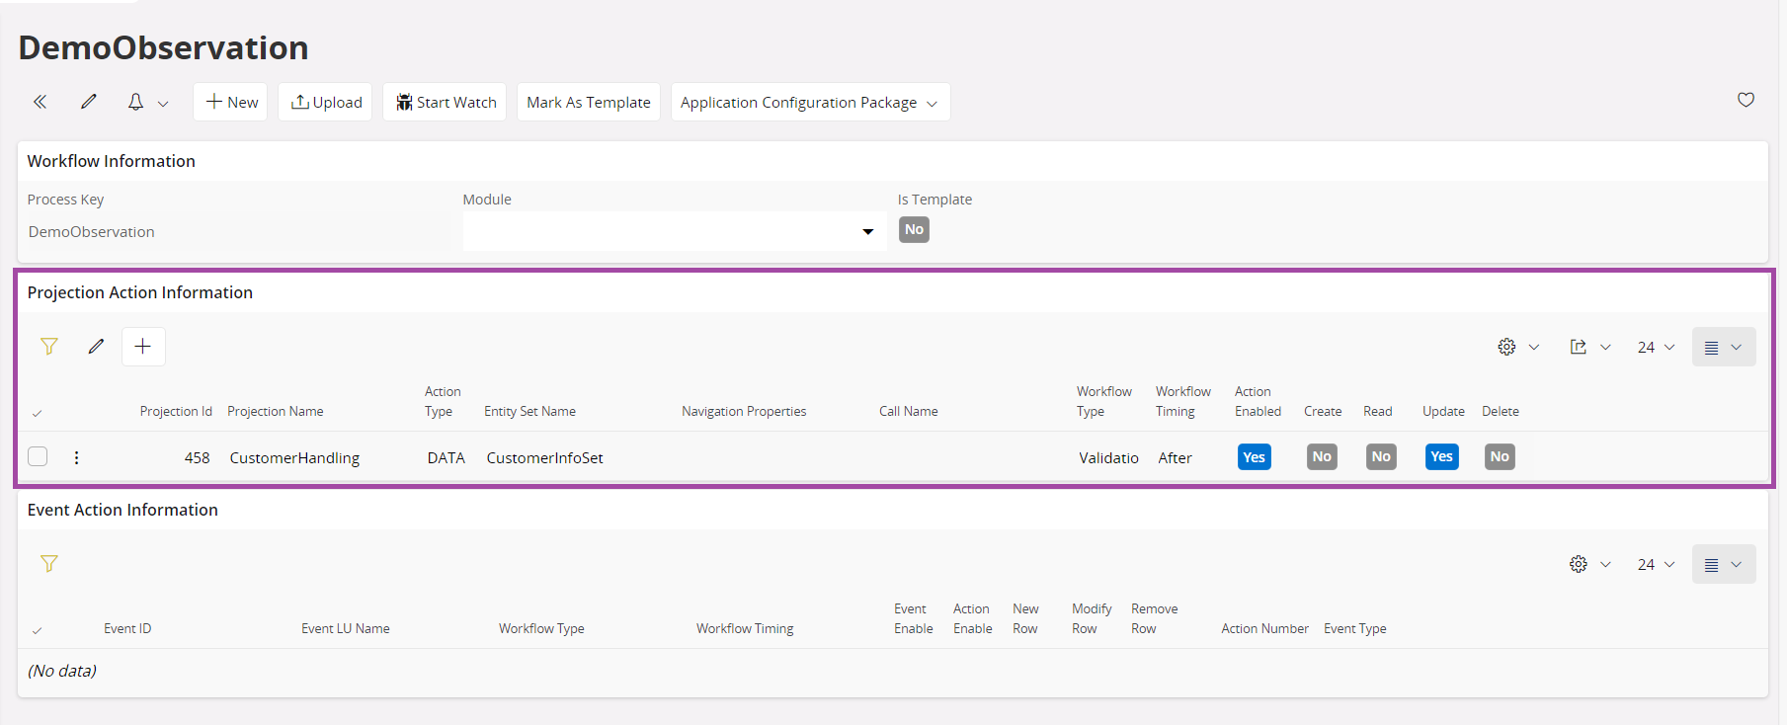Open filter in Event Action Information
Screen dimensions: 1787x725
coord(49,564)
